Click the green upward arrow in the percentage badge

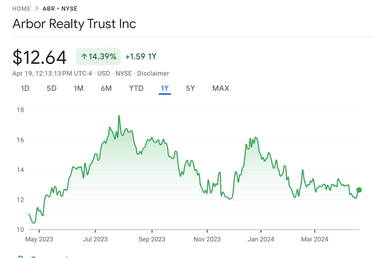tap(84, 56)
